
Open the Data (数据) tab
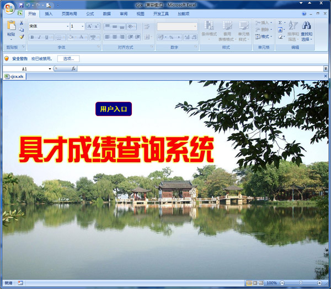click(107, 14)
